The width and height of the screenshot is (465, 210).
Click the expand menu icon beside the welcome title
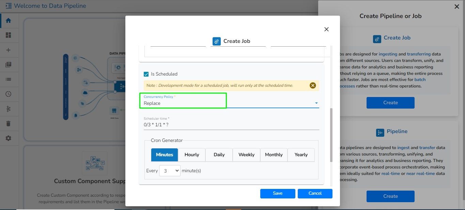pyautogui.click(x=9, y=6)
